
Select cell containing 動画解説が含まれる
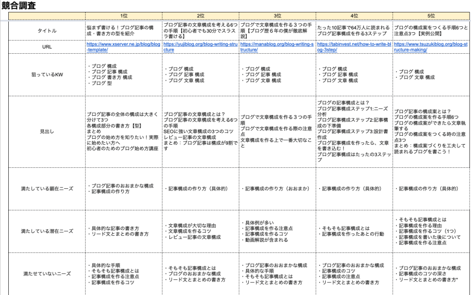(277, 231)
